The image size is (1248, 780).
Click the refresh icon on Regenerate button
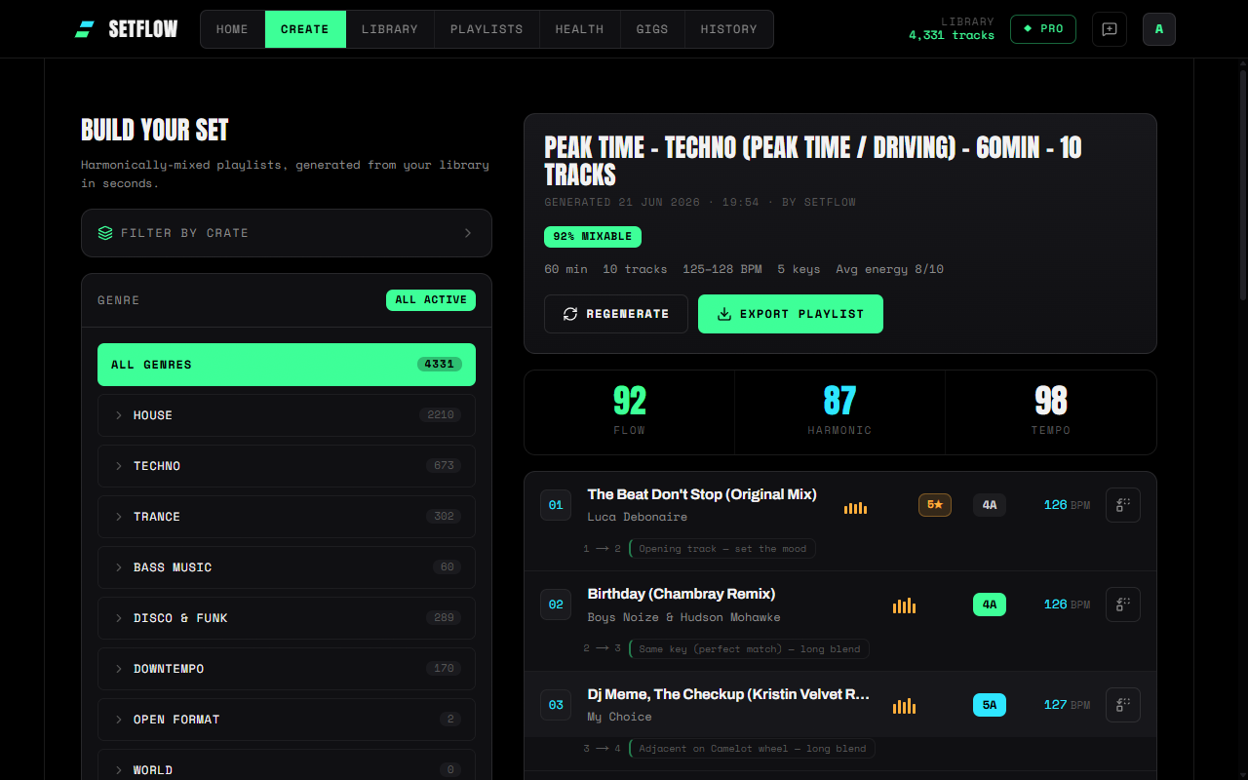[x=570, y=314]
